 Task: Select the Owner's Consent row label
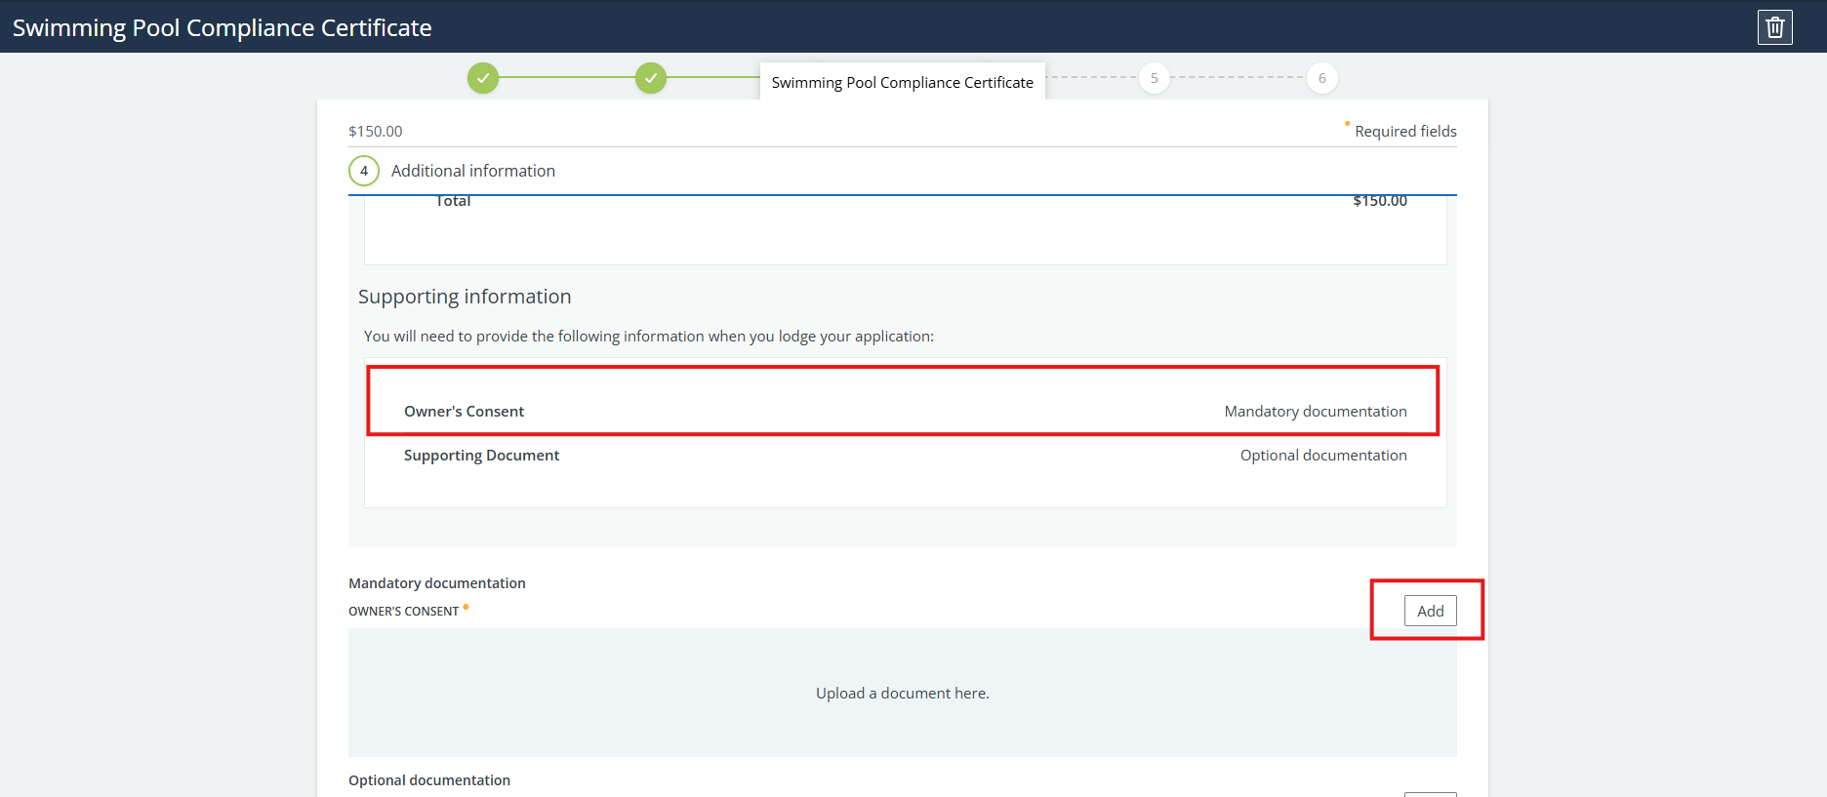464,412
